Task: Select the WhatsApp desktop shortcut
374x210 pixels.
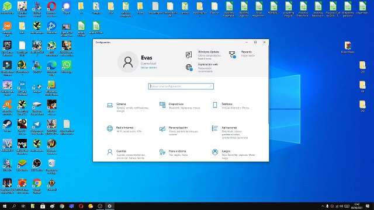Action: (67, 66)
